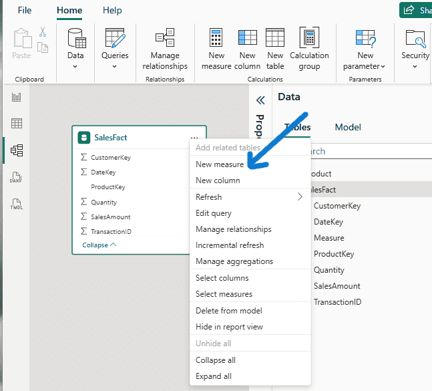Select CustomerKey field in Data pane
The width and height of the screenshot is (432, 391).
click(337, 206)
